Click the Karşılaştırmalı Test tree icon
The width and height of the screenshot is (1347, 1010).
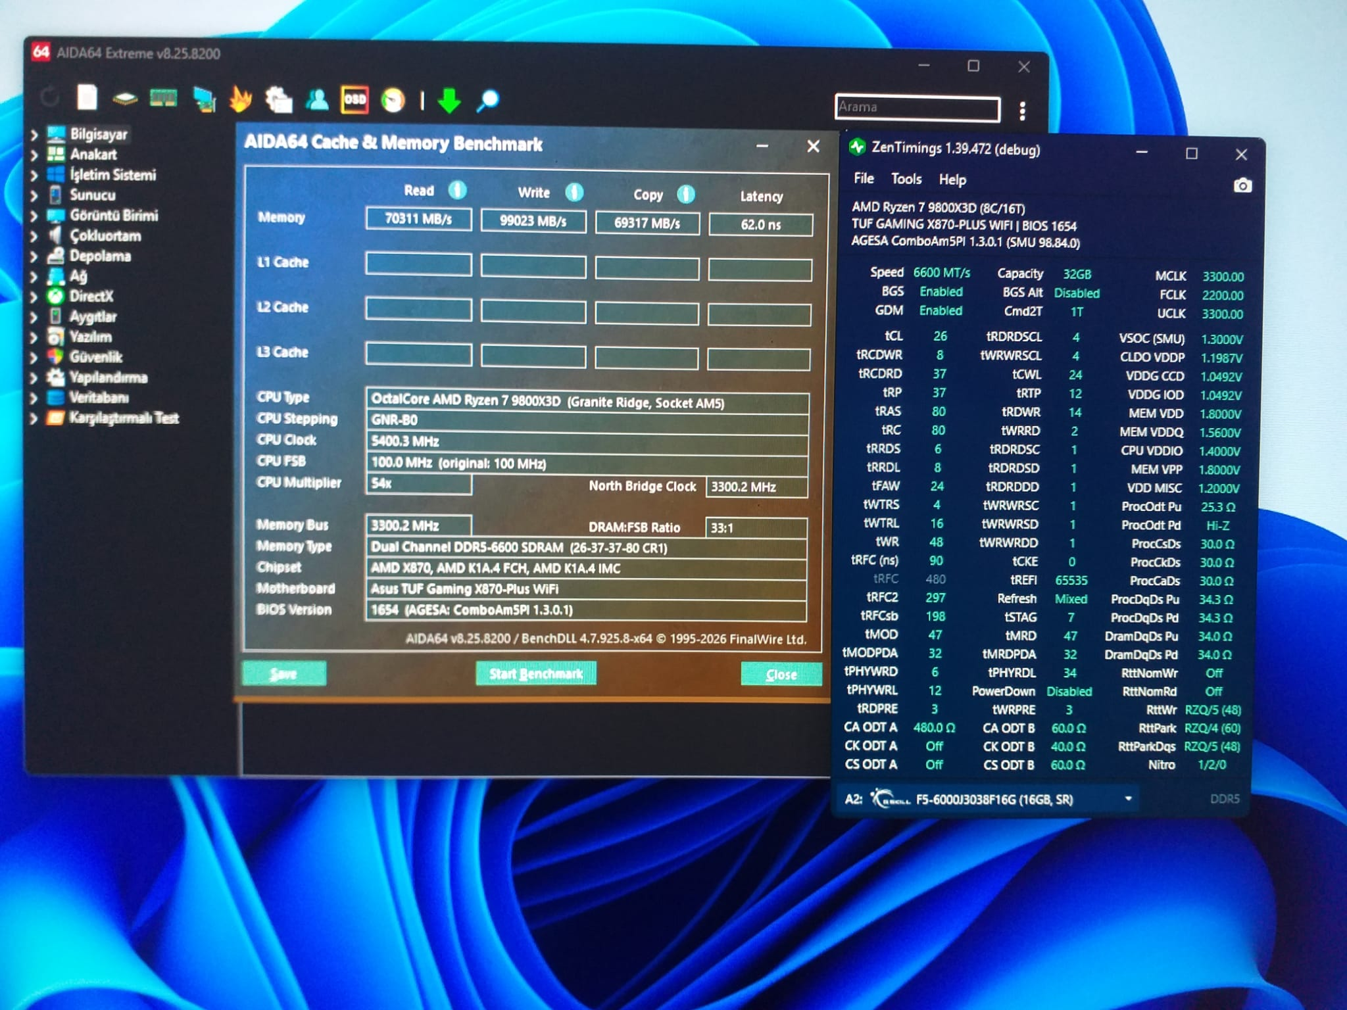[x=55, y=418]
